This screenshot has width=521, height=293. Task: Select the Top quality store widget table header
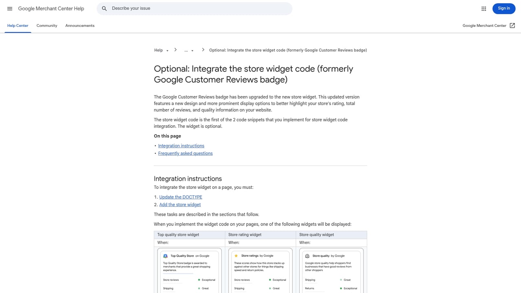[x=178, y=234]
